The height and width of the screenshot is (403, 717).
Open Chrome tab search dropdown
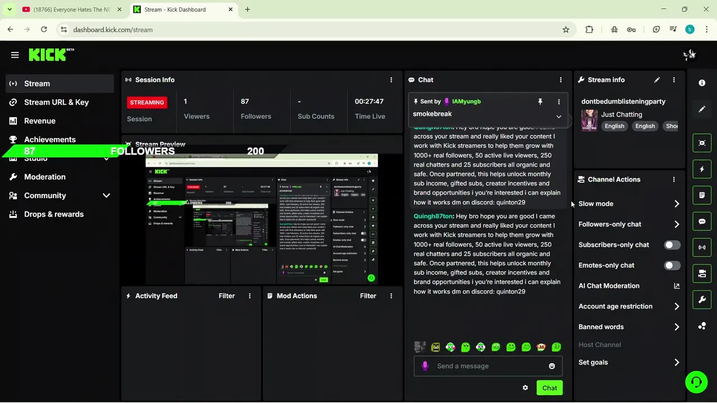pyautogui.click(x=10, y=10)
